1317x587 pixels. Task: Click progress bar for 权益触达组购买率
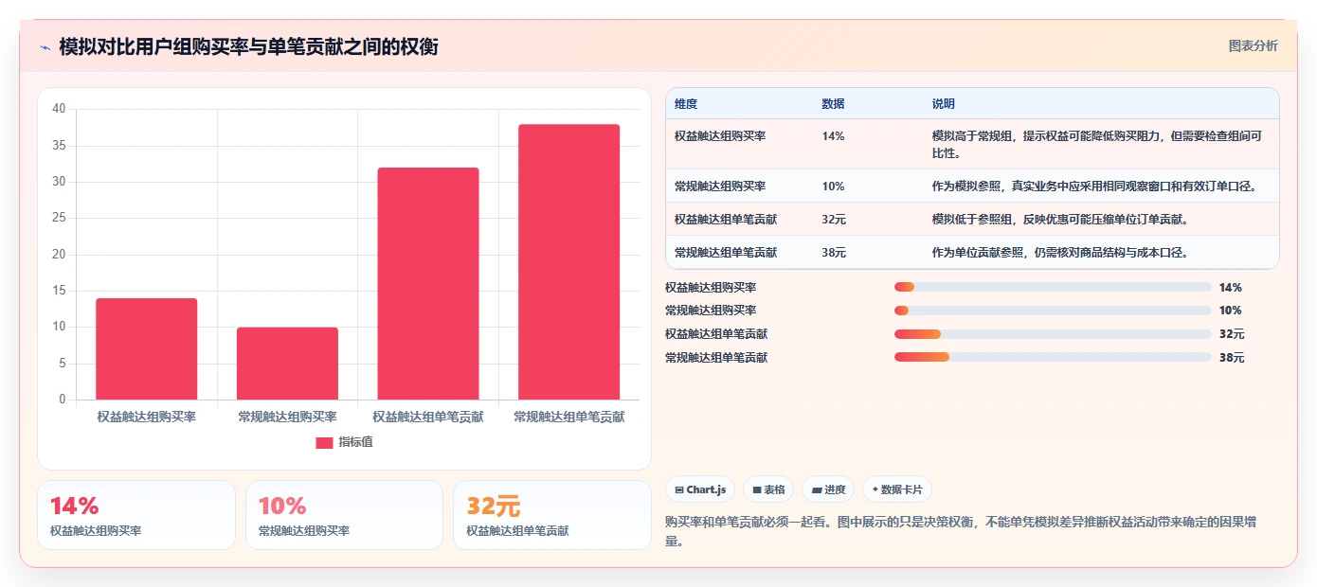pyautogui.click(x=1053, y=287)
